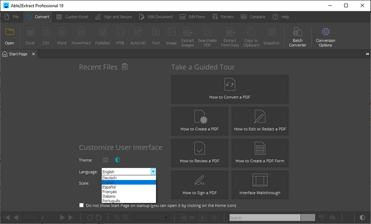The width and height of the screenshot is (371, 224).
Task: Open the How to Sign a PDF guide
Action: (199, 185)
